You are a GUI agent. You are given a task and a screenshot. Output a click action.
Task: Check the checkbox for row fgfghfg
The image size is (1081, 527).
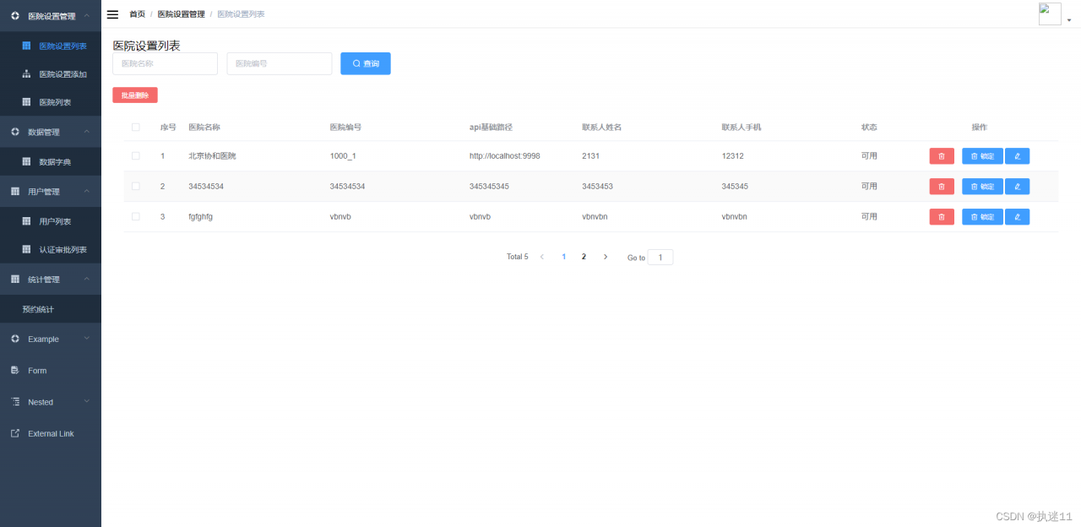coord(136,217)
